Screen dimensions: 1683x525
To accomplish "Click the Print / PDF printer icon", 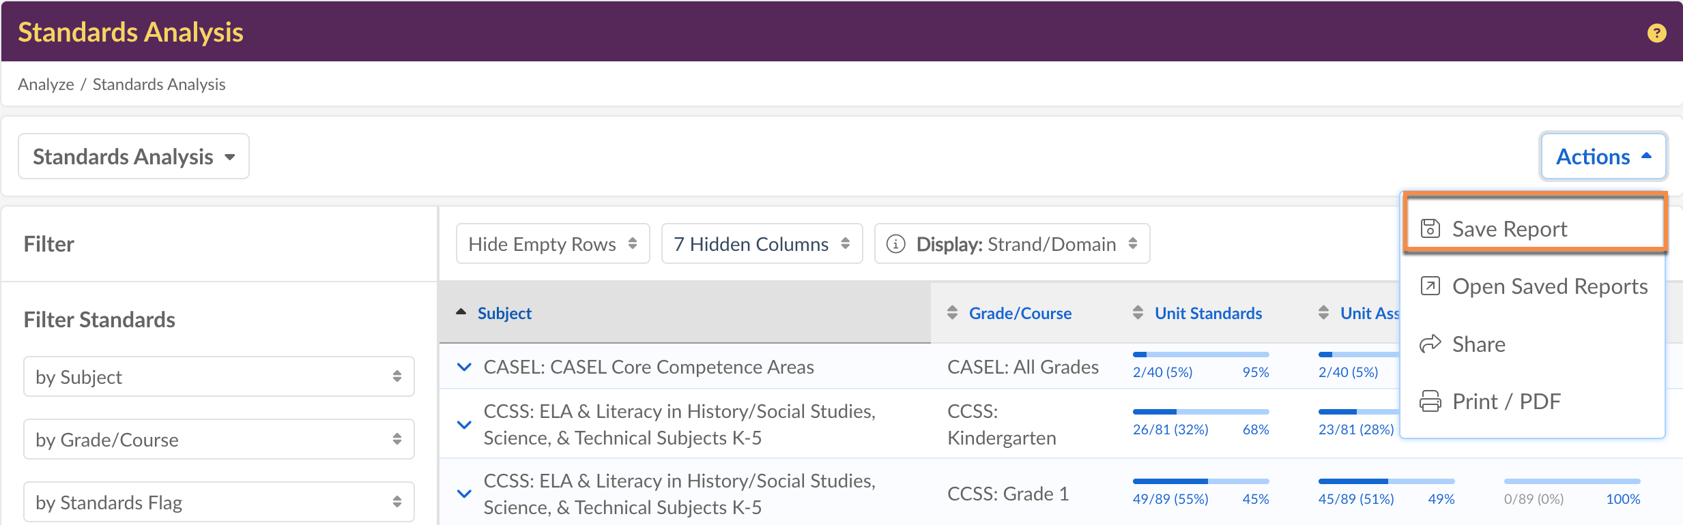I will (x=1430, y=401).
